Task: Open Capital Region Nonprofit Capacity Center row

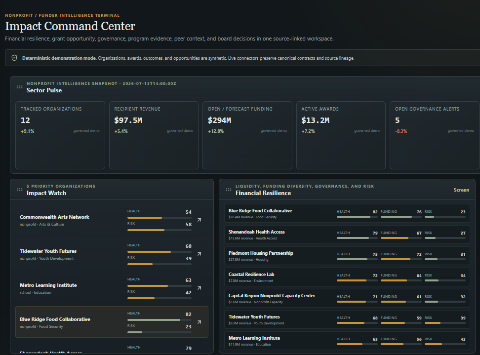Action: pos(347,298)
